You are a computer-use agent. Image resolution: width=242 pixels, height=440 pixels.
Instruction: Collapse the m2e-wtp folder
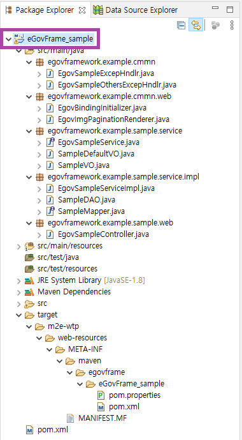pyautogui.click(x=29, y=326)
